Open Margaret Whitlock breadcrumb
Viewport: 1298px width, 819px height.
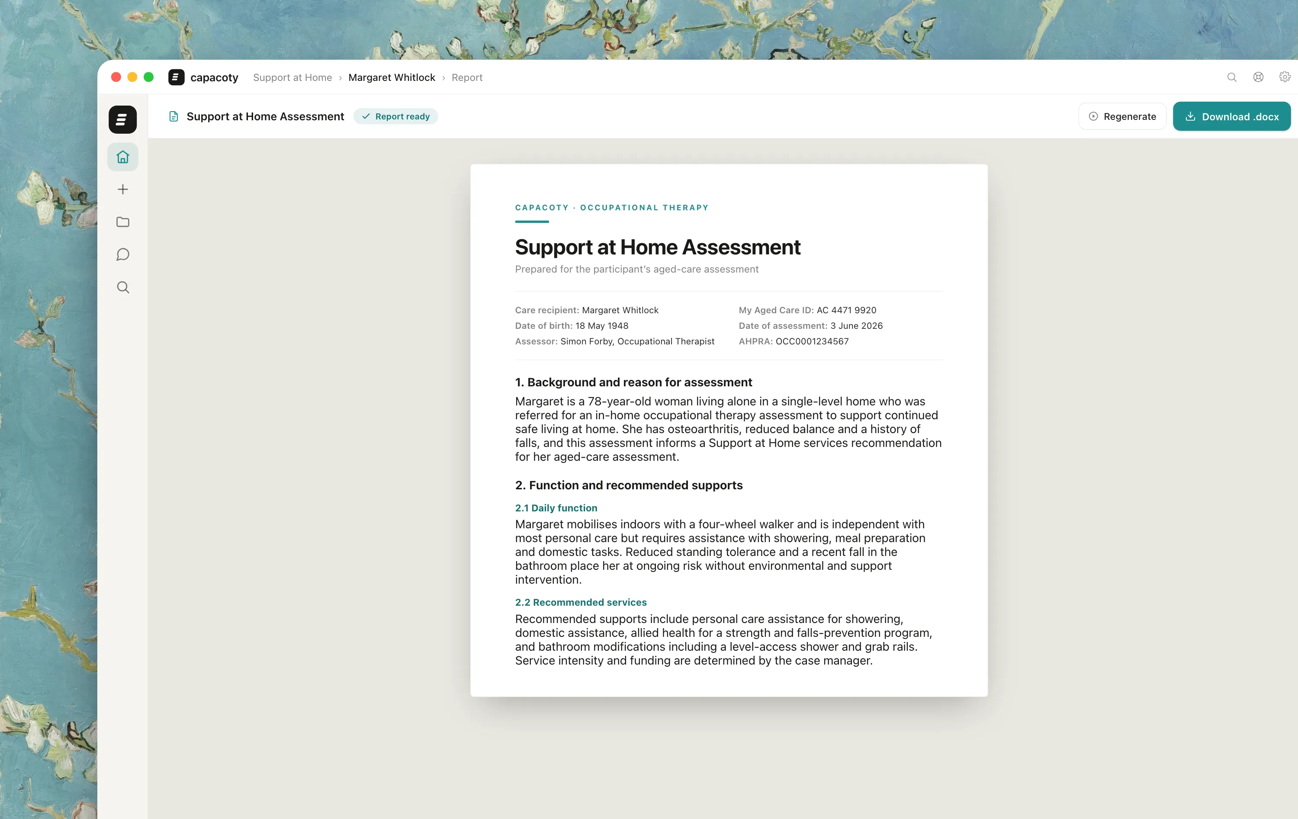tap(392, 77)
